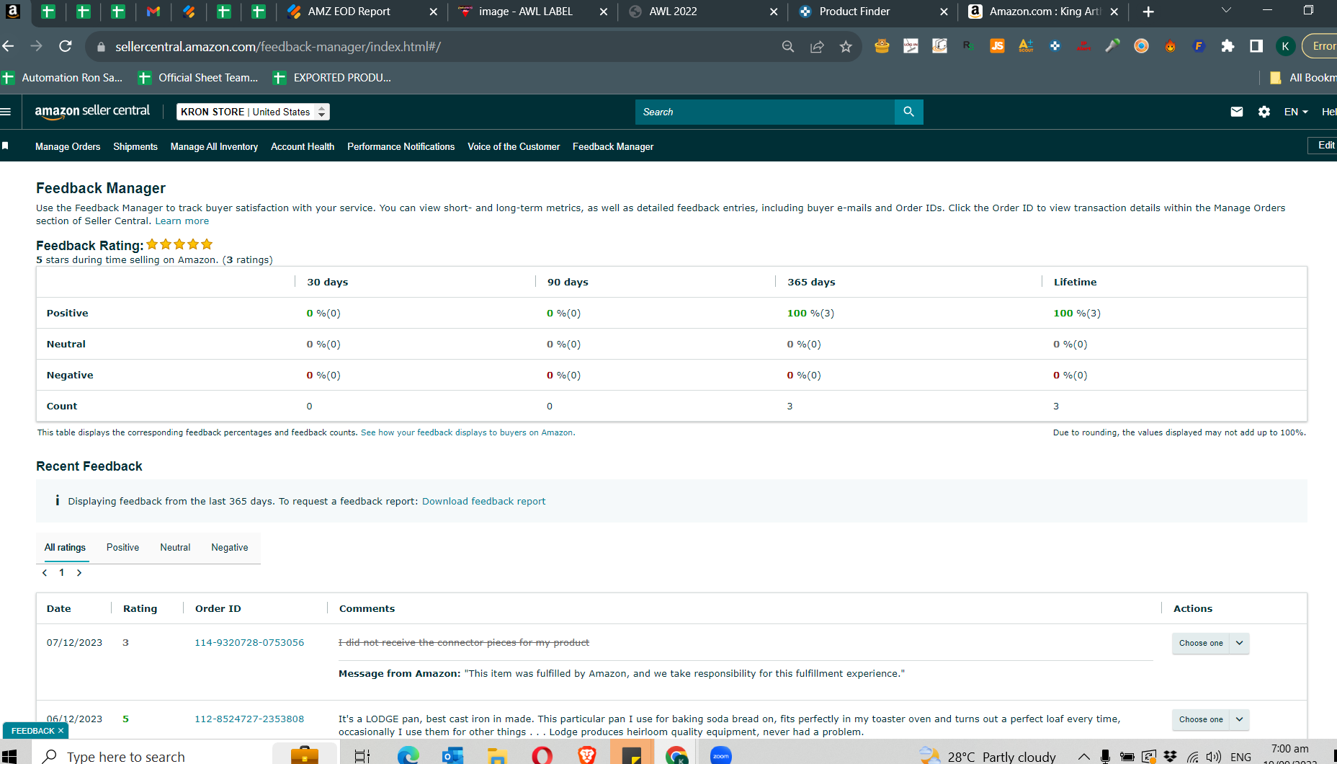
Task: Click Download feedback report link
Action: tap(483, 501)
